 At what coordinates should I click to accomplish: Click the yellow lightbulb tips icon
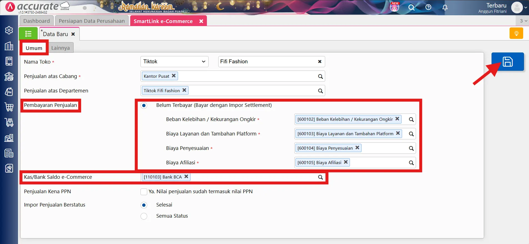[516, 34]
